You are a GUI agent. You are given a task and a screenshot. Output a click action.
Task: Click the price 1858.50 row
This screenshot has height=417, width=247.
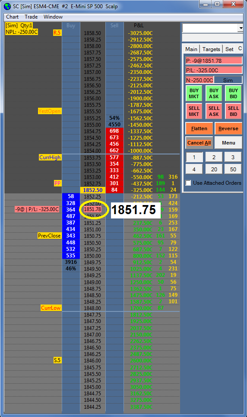pos(92,33)
